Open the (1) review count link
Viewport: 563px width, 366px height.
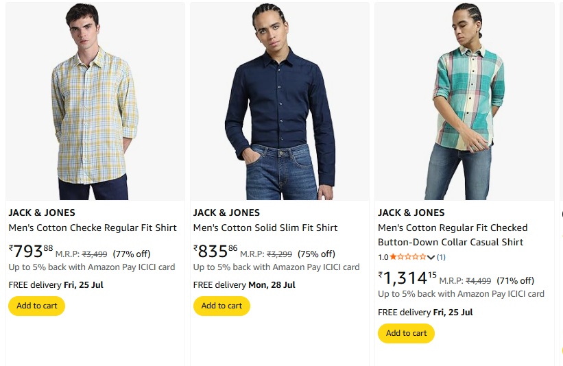click(441, 257)
